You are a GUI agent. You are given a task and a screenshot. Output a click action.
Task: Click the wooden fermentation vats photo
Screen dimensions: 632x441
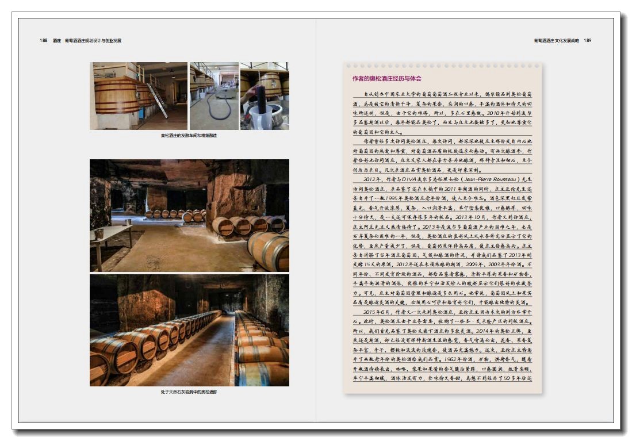coord(138,95)
